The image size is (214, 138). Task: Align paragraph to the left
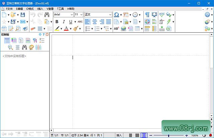pyautogui.click(x=88, y=22)
